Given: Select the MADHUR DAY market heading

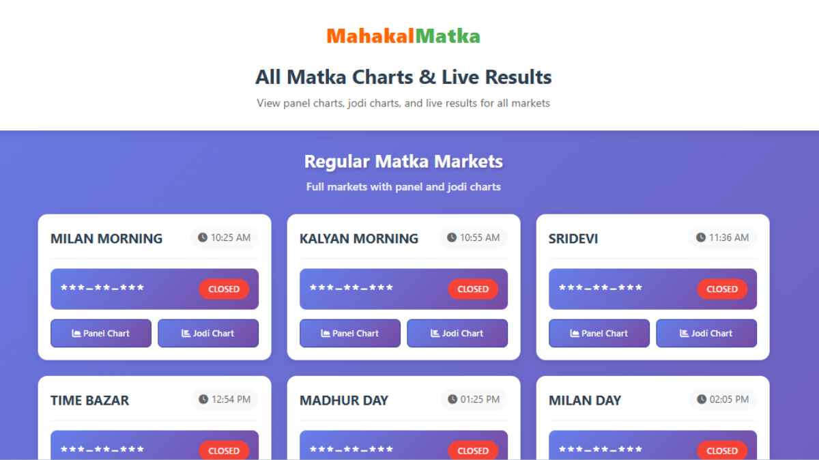Looking at the screenshot, I should tap(344, 401).
